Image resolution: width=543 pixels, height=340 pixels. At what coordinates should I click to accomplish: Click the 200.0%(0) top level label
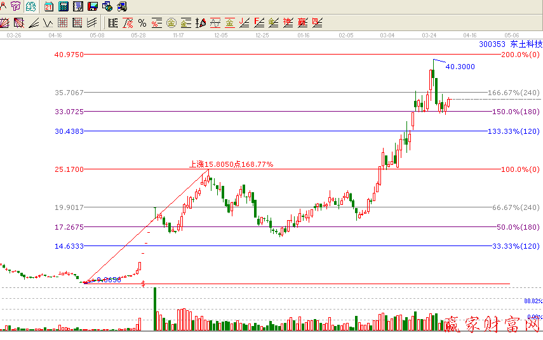(x=520, y=55)
